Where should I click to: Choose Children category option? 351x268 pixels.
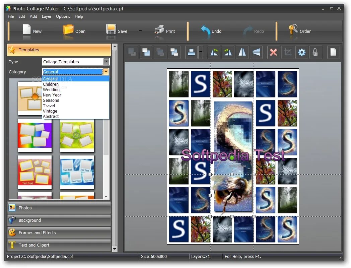76,84
